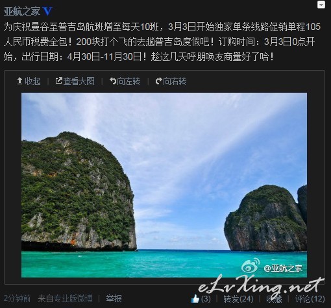Viewport: 331px width, 308px height.
Task: Repost using 转发(24)
Action: [238, 299]
